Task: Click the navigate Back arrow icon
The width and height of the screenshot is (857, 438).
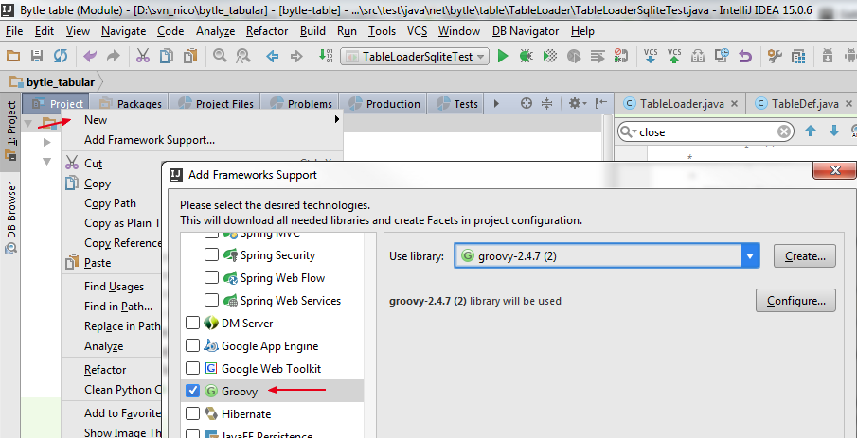Action: pos(273,57)
